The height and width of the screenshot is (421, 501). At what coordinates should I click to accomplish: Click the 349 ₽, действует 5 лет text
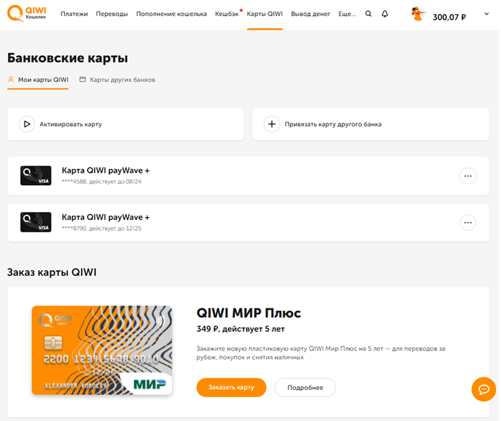pos(241,329)
